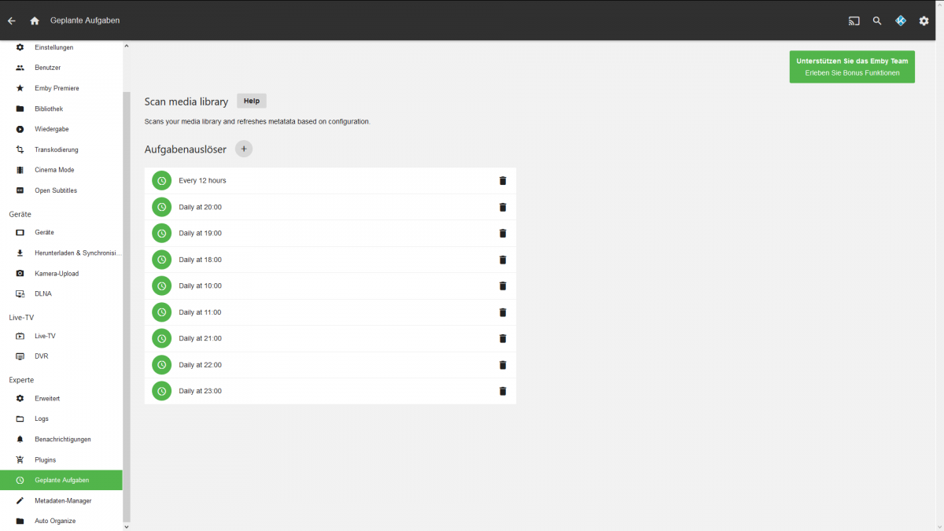Screen dimensions: 944x531
Task: Delete the Daily at 21:00 trigger
Action: pyautogui.click(x=503, y=338)
